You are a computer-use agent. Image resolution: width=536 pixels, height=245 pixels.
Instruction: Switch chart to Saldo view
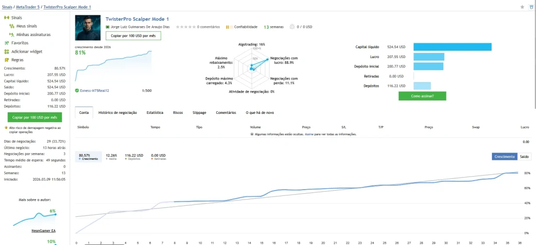coord(524,157)
